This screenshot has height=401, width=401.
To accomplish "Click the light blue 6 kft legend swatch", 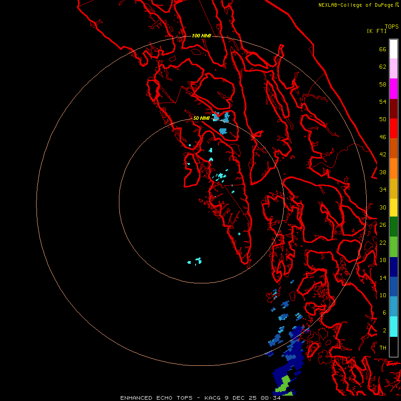I will point(393,307).
